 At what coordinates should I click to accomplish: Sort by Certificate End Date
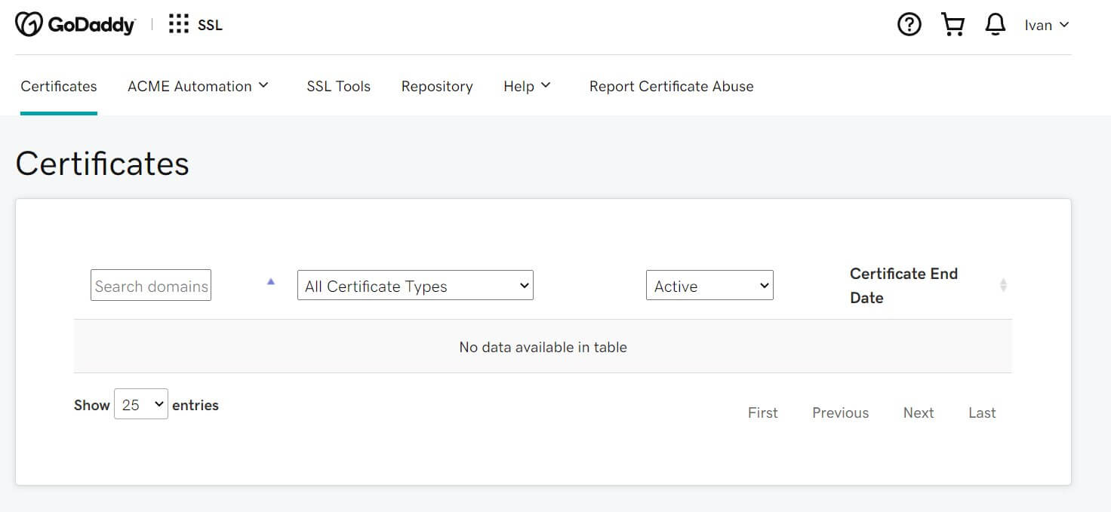tap(903, 285)
